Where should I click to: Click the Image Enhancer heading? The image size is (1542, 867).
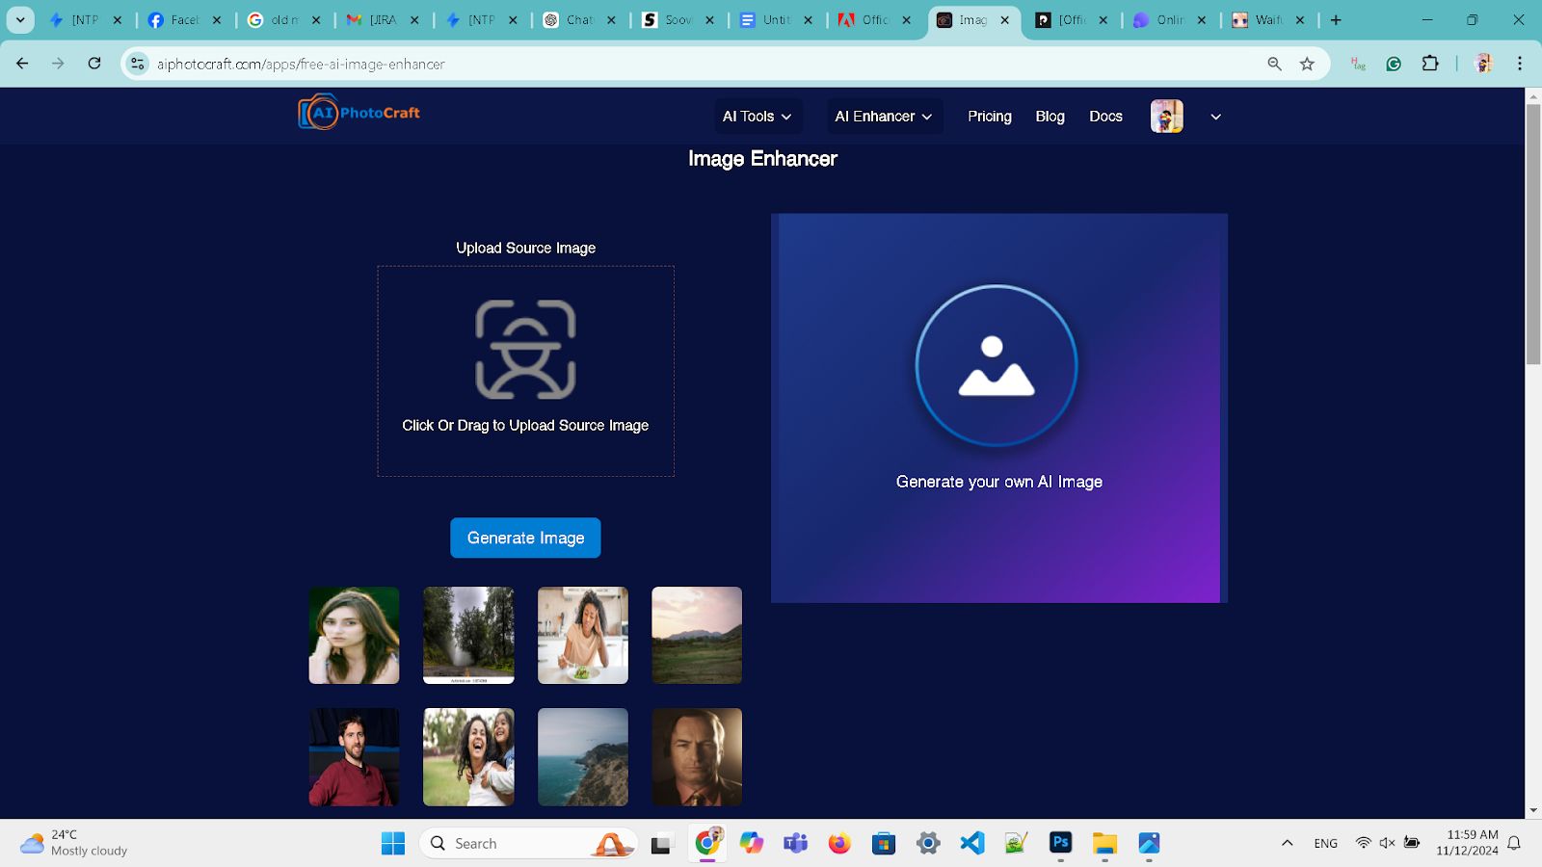[762, 159]
